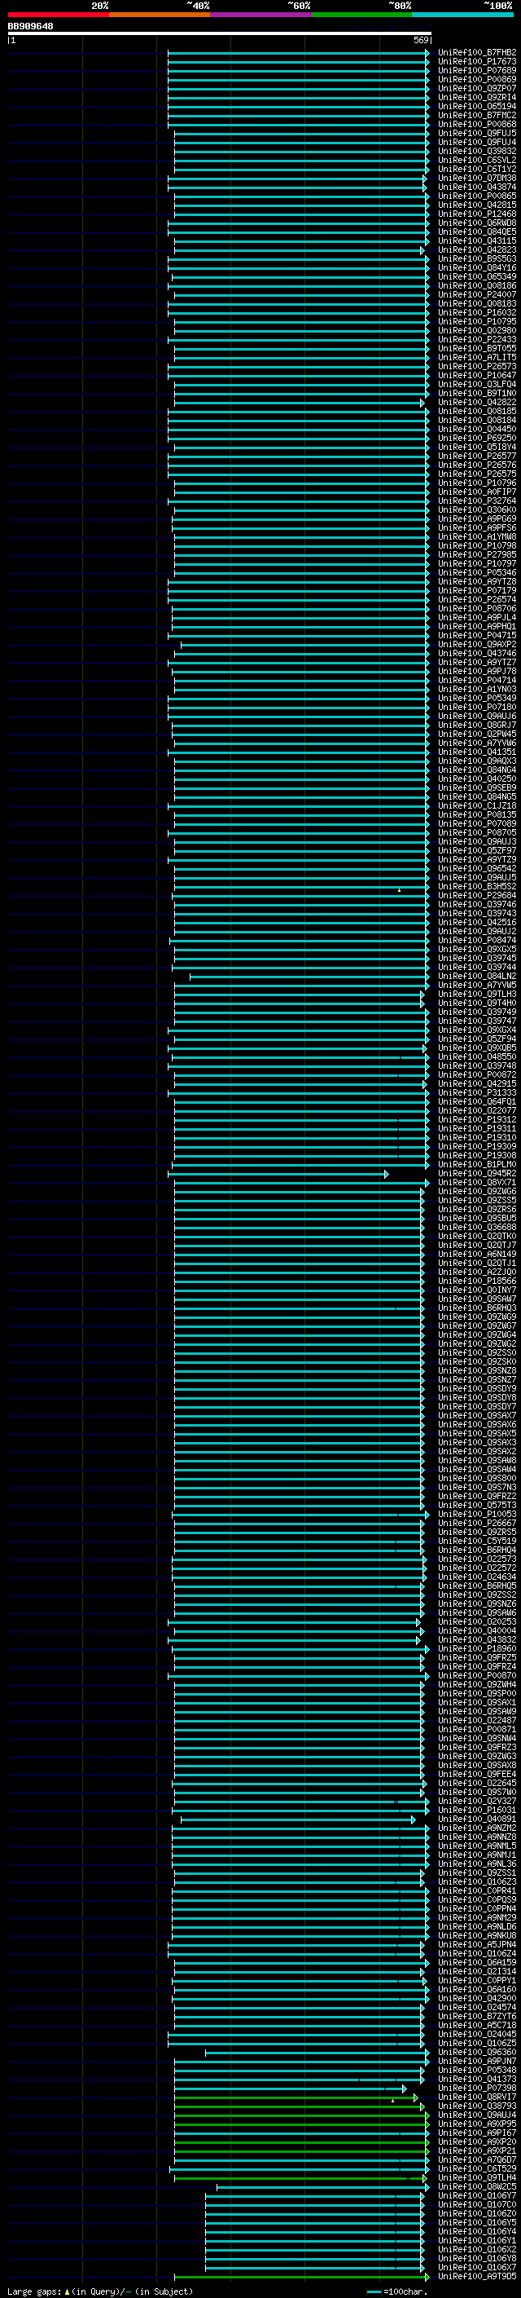
Task: Select hit UniRef100_P19312
Action: (x=477, y=1119)
